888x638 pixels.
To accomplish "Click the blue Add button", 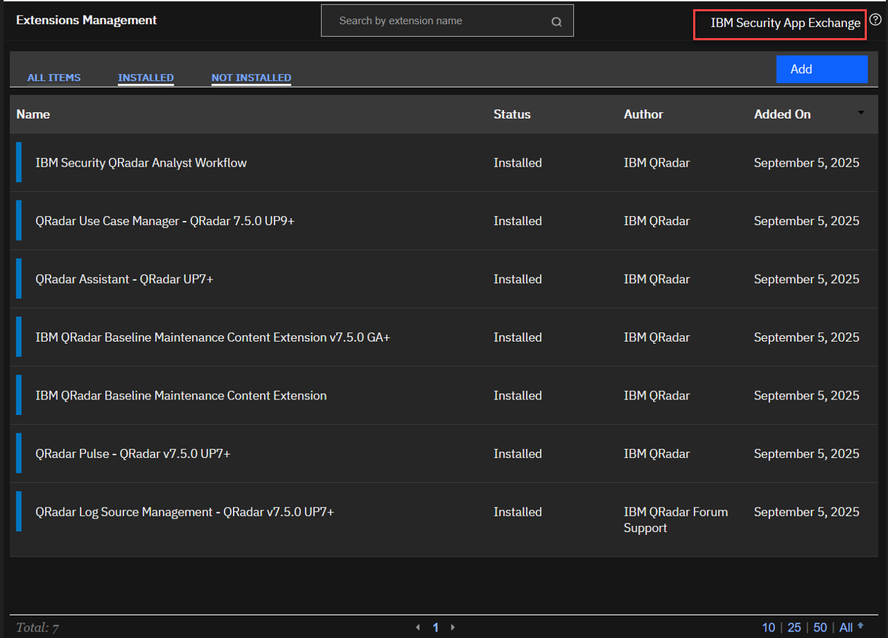I will coord(821,69).
